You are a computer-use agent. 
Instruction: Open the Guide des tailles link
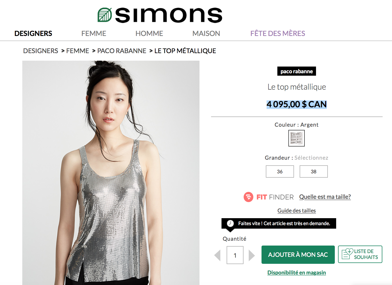click(297, 211)
